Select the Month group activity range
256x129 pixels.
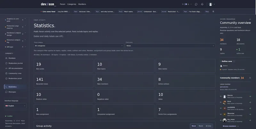point(201,126)
